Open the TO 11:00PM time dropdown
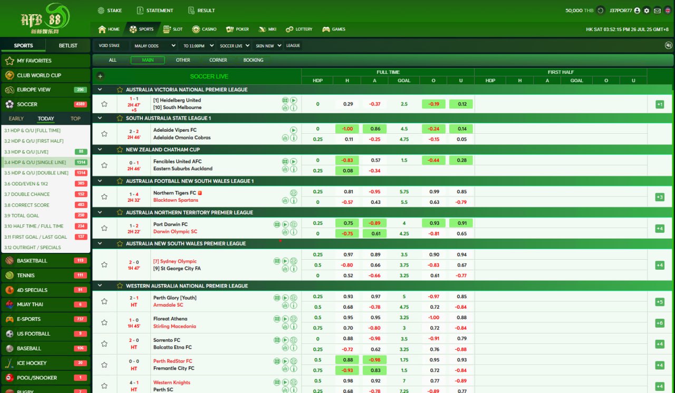Viewport: 675px width, 393px height. coord(197,46)
